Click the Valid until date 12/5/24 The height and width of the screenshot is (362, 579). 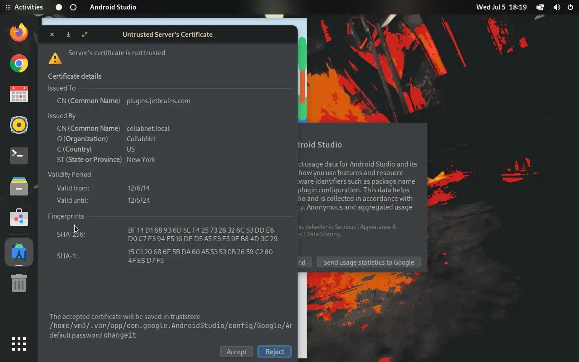138,200
